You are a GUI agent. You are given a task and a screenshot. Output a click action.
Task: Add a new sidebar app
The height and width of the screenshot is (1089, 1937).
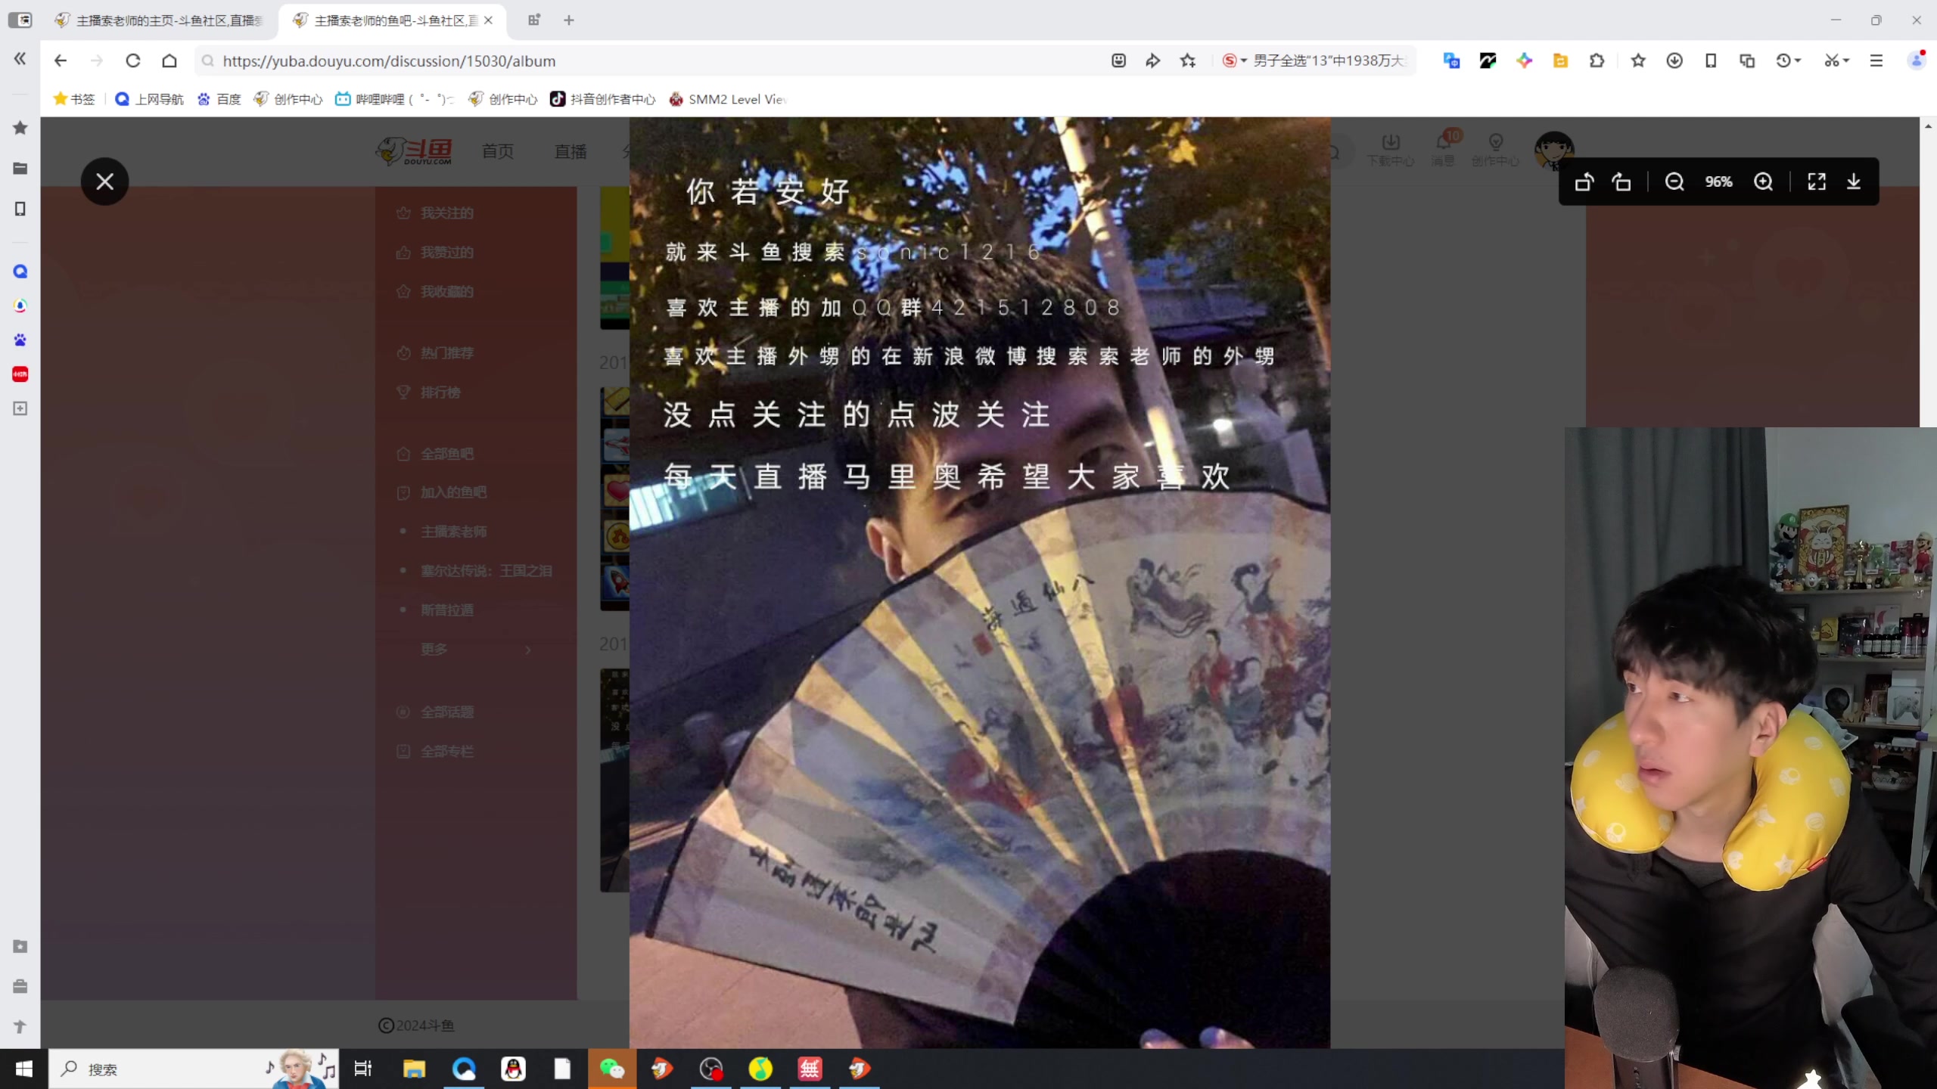20,408
